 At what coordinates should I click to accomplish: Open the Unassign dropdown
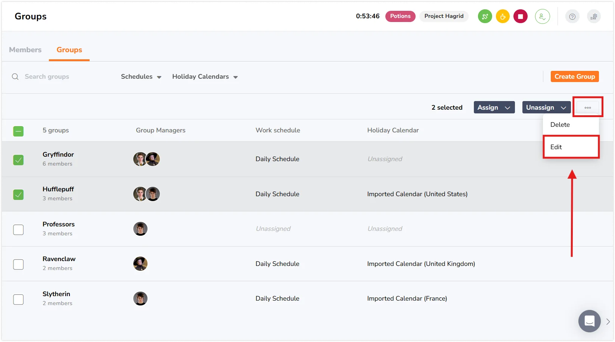546,107
